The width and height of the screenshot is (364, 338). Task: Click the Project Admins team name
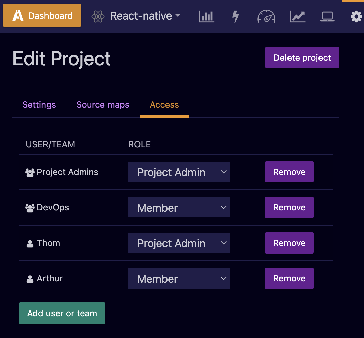(67, 172)
